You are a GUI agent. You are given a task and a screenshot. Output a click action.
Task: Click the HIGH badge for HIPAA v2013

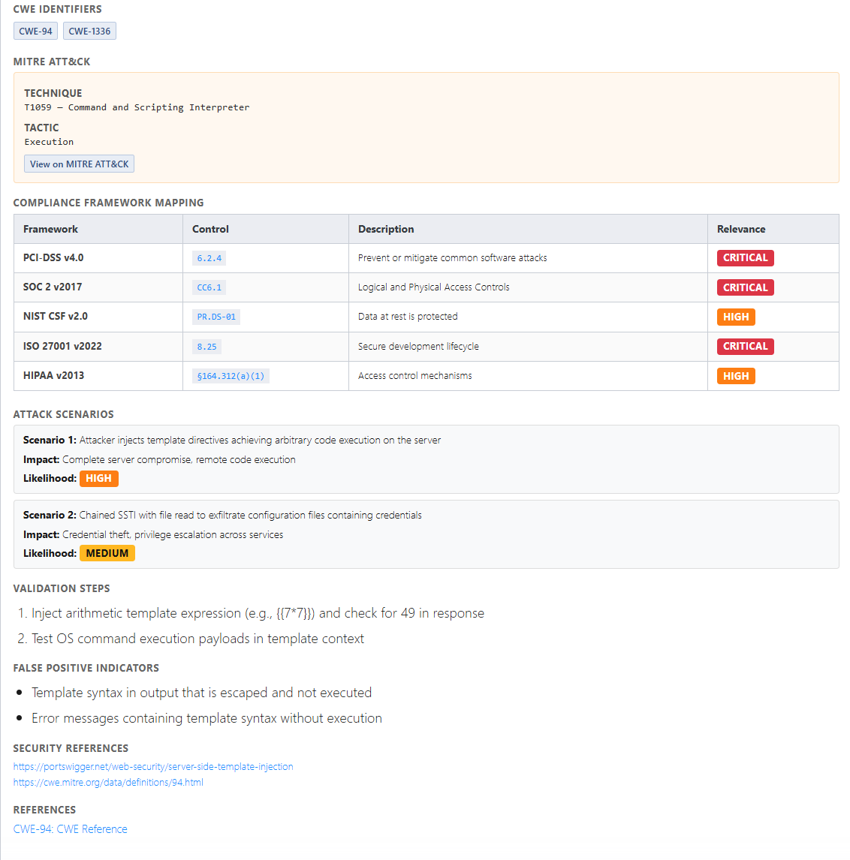click(736, 375)
